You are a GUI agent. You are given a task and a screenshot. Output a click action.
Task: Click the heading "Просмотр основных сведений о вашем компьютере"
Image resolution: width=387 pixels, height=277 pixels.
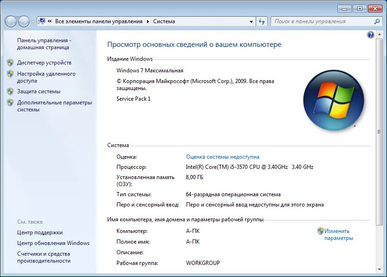click(x=194, y=45)
